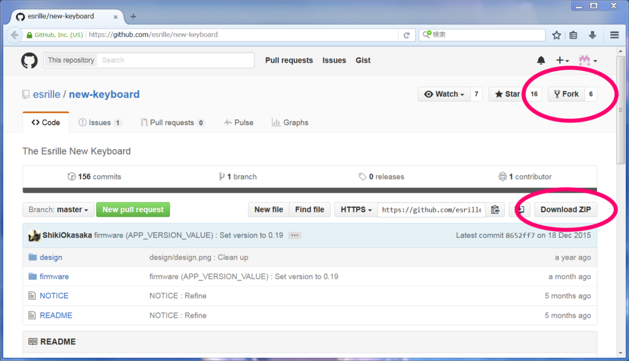Reload the page with refresh icon
Image resolution: width=629 pixels, height=361 pixels.
pyautogui.click(x=406, y=35)
